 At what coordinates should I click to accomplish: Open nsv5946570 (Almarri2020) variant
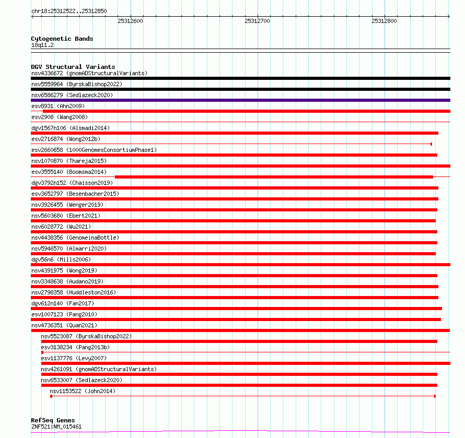pyautogui.click(x=69, y=248)
